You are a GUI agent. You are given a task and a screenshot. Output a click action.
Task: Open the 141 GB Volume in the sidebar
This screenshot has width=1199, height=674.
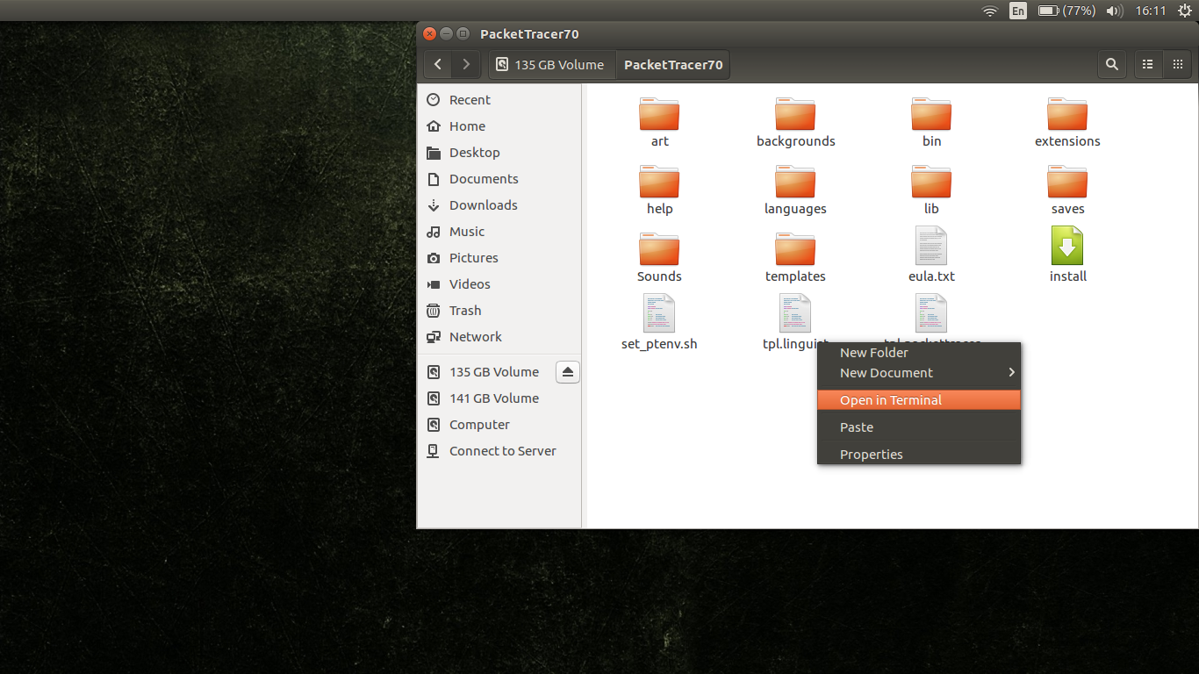pyautogui.click(x=499, y=398)
